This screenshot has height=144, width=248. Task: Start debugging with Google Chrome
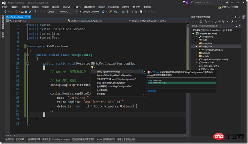89,11
